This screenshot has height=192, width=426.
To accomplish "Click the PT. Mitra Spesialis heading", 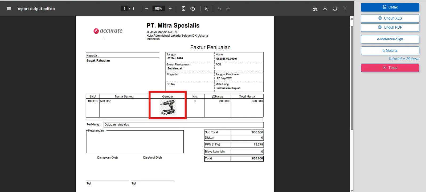I will tap(173, 25).
